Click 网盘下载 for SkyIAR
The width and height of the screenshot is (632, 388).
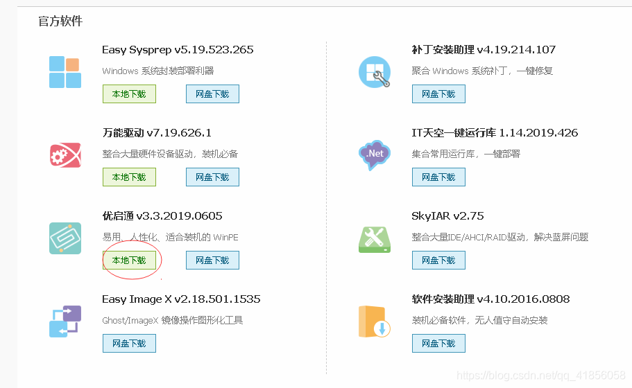tap(438, 260)
